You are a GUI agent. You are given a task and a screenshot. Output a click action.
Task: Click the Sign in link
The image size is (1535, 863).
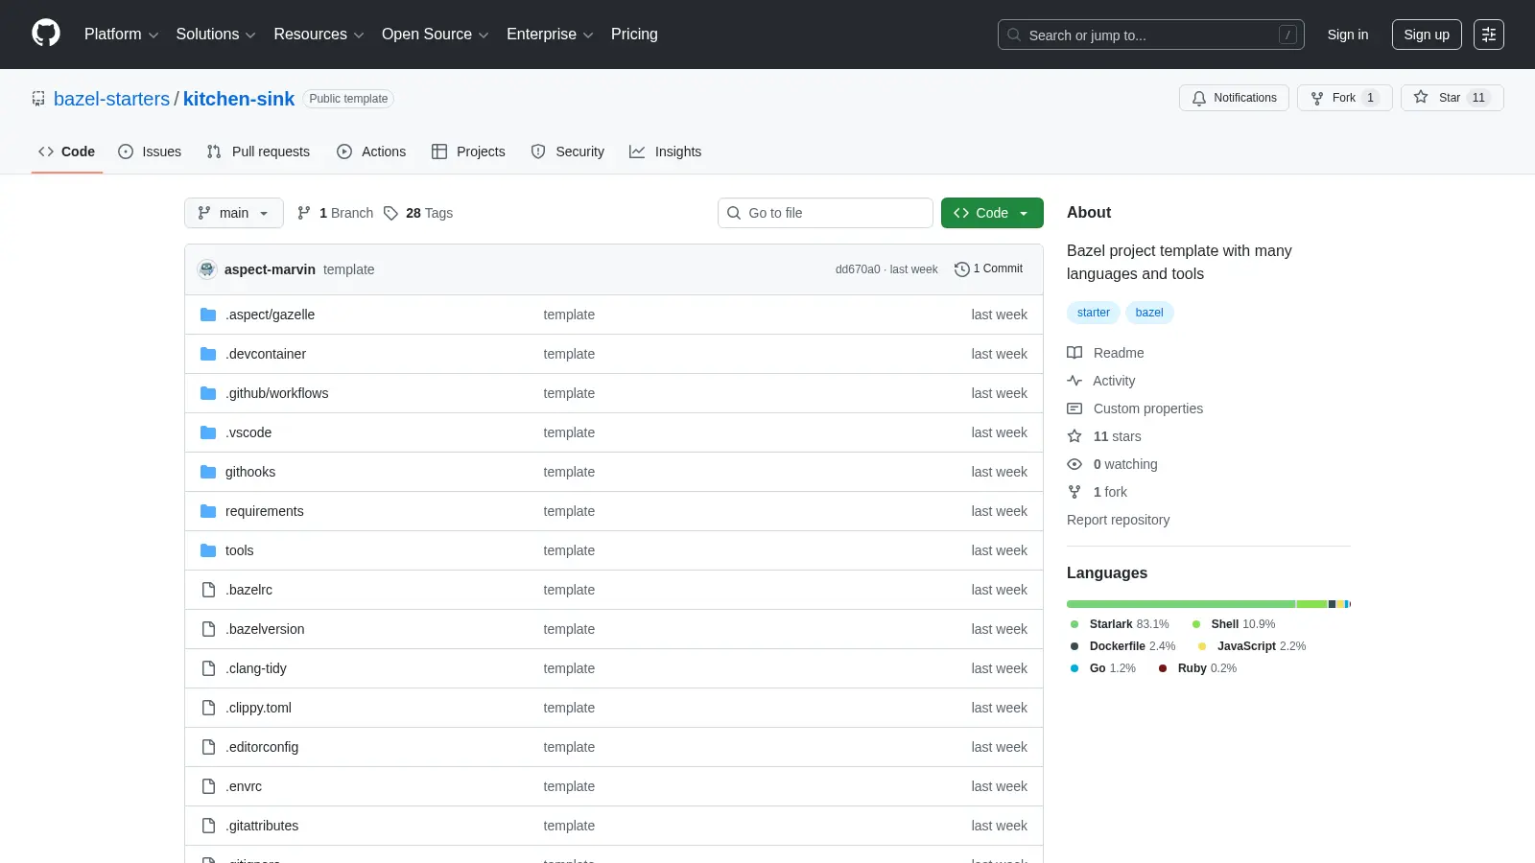[x=1348, y=35]
